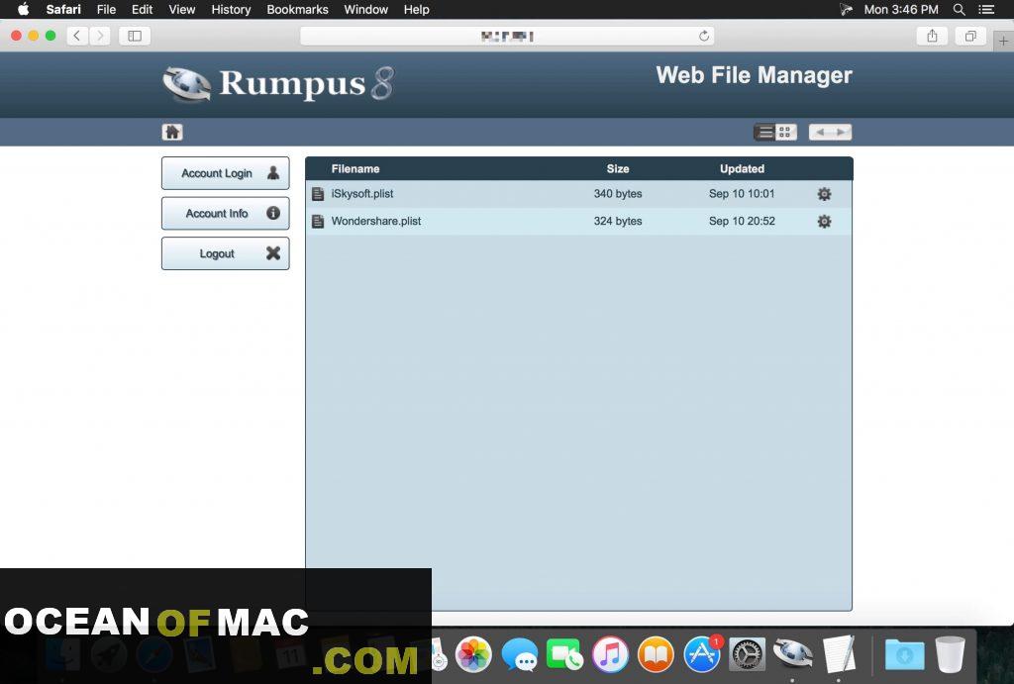Open Account Info
Image resolution: width=1014 pixels, height=684 pixels.
225,214
